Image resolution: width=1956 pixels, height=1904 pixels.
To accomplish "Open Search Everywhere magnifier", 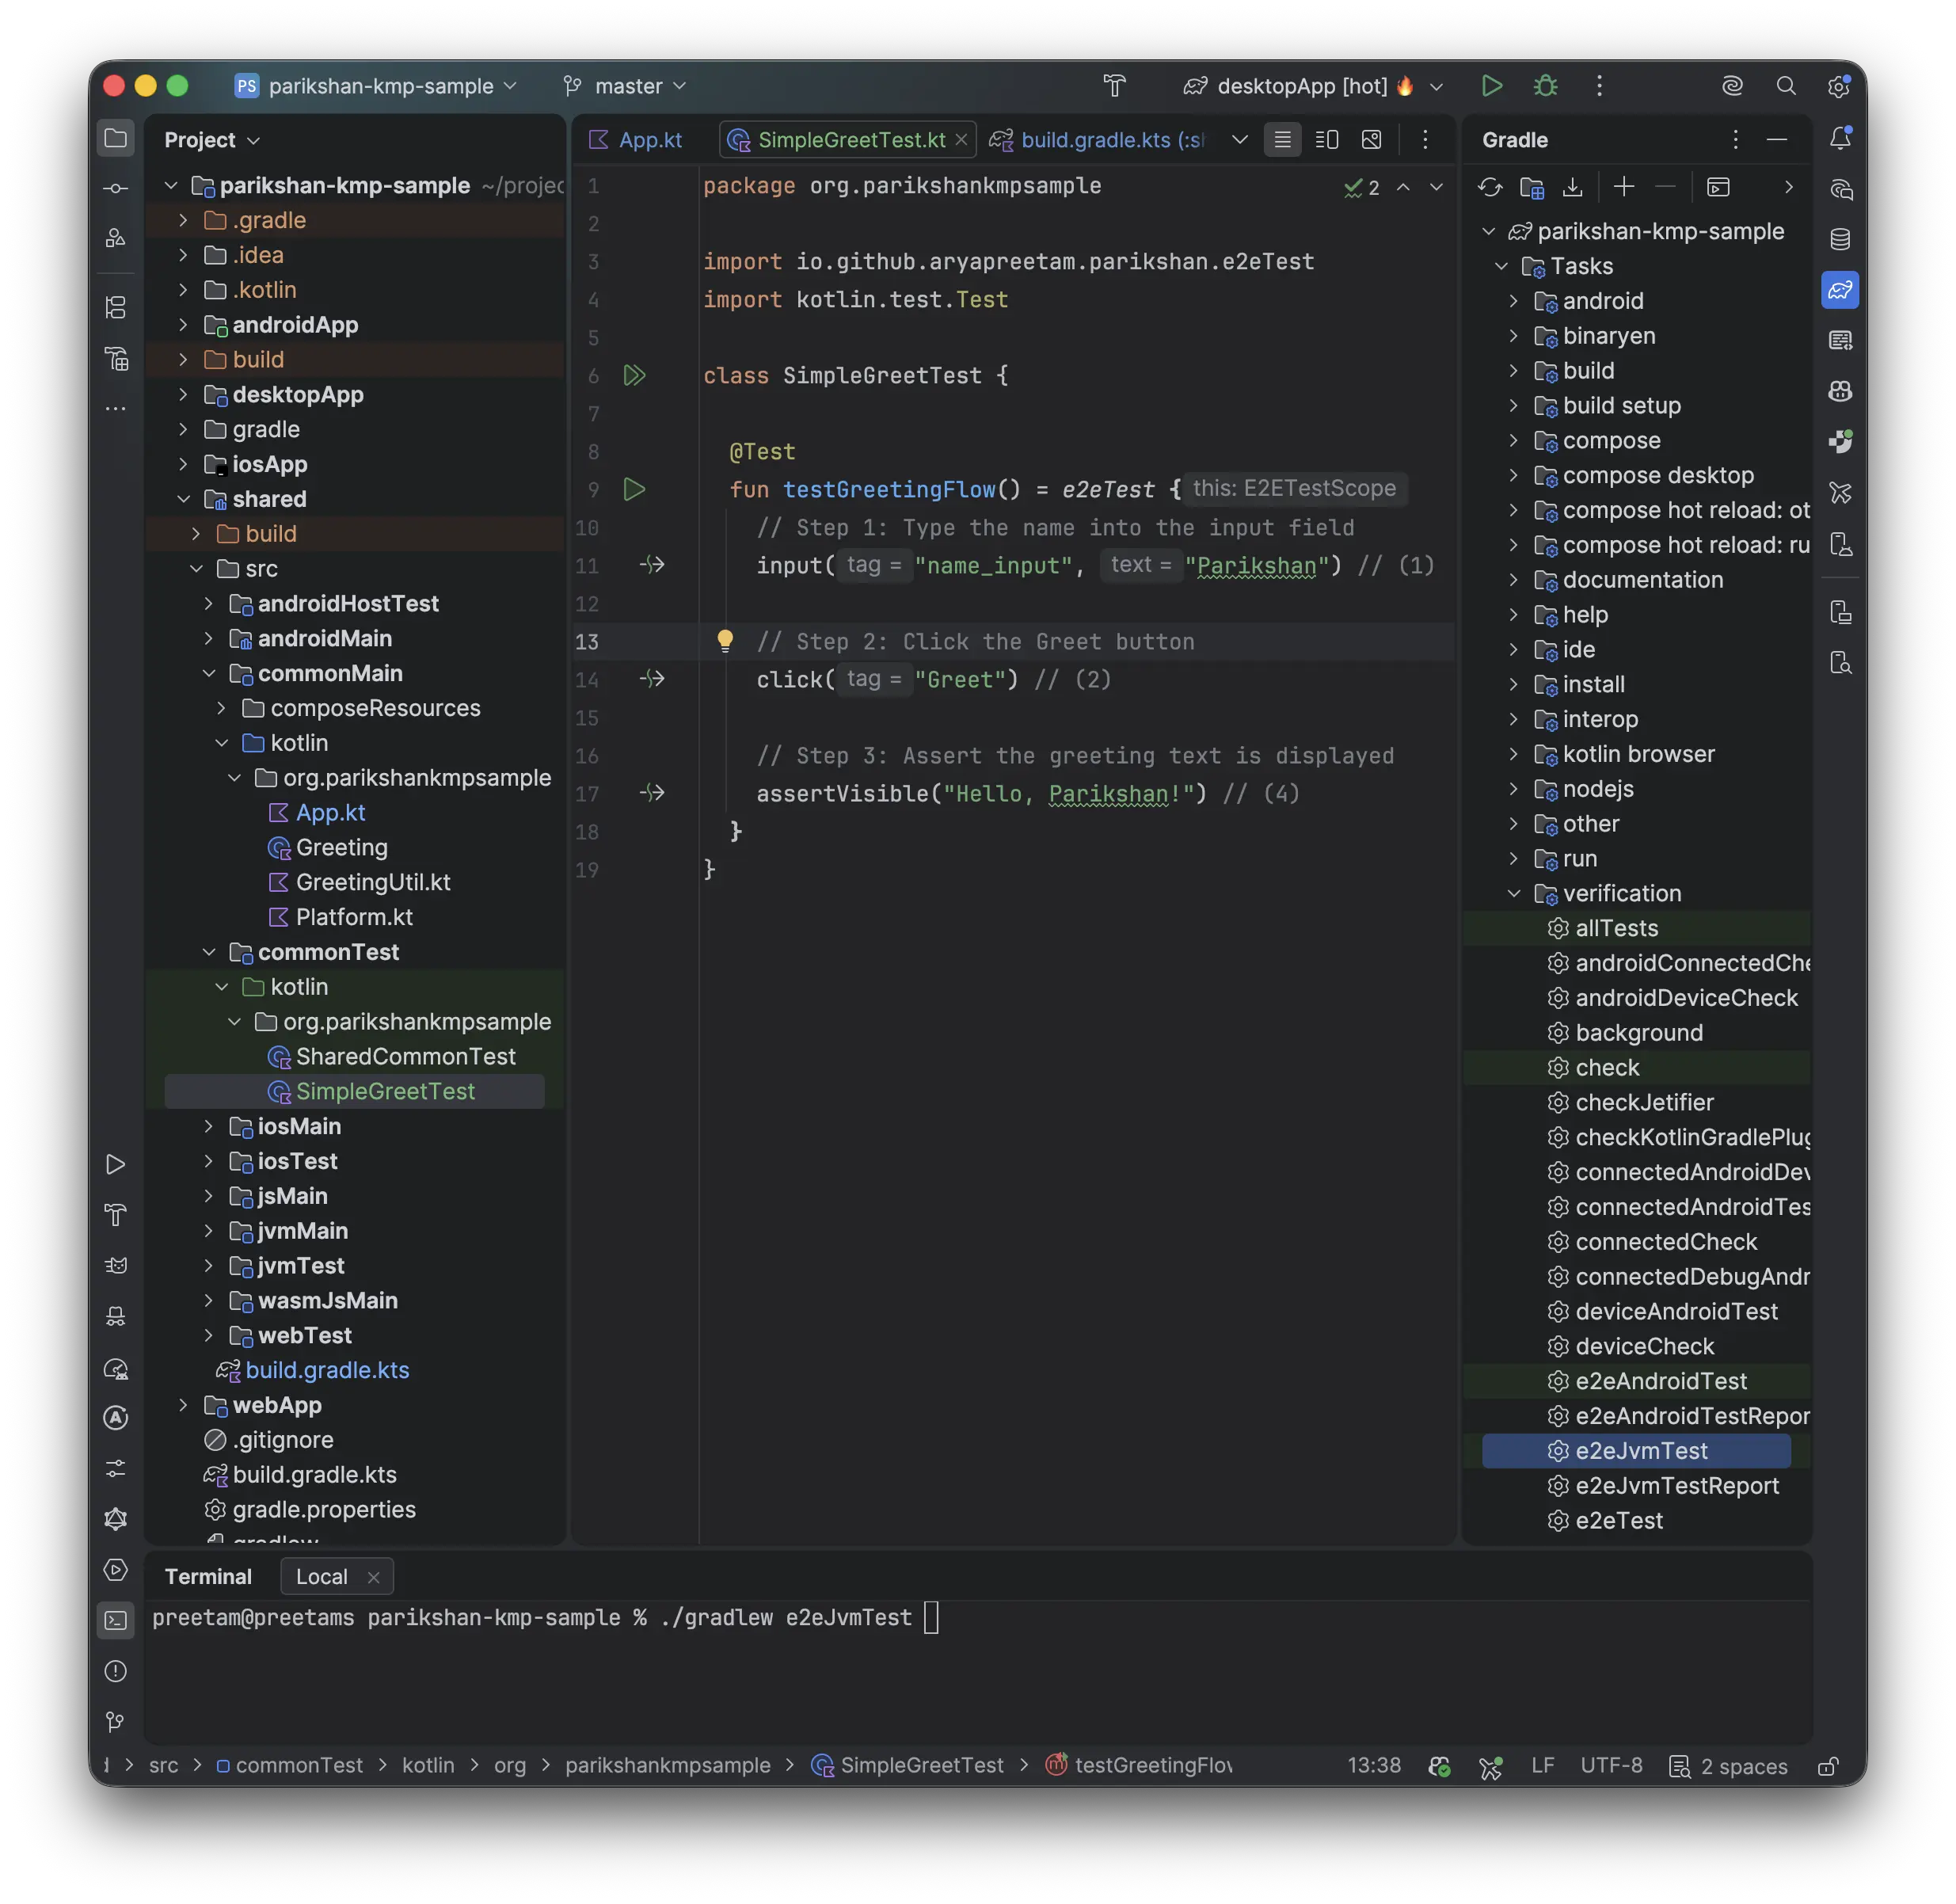I will [1786, 86].
